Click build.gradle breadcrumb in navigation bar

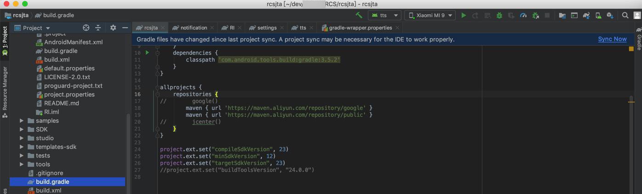pyautogui.click(x=54, y=15)
